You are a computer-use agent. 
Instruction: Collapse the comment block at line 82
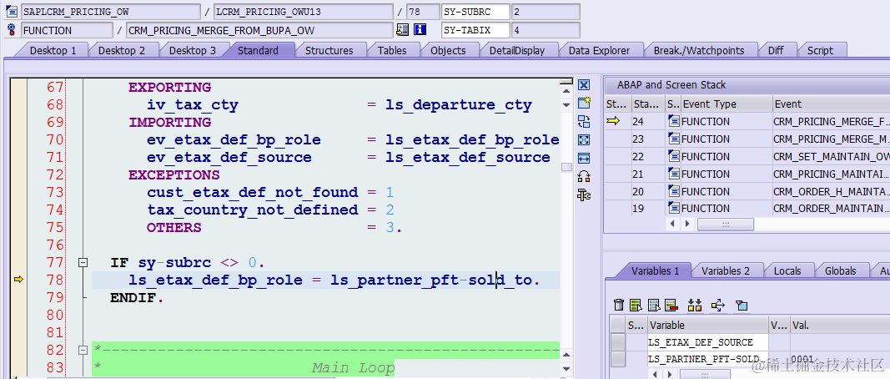[x=83, y=350]
